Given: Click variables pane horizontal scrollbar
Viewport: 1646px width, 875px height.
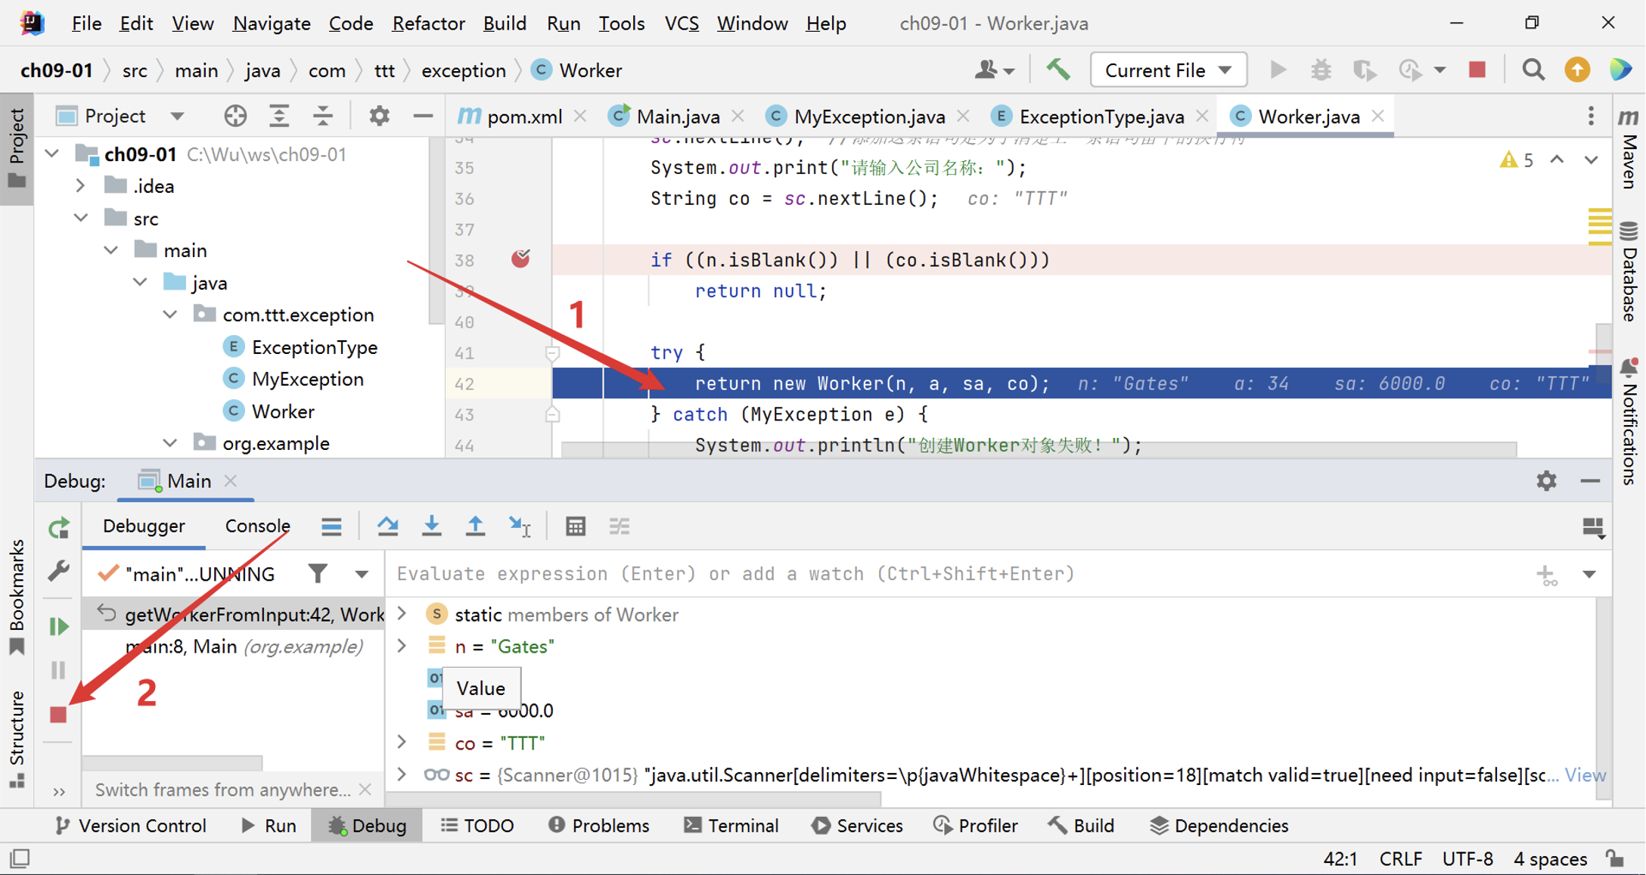Looking at the screenshot, I should point(634,799).
